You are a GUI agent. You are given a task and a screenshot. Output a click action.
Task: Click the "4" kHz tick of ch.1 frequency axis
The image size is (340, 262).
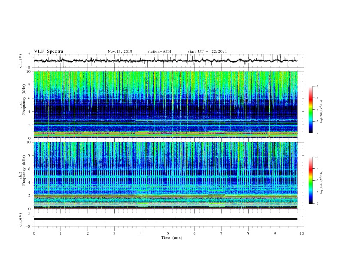click(x=30, y=112)
